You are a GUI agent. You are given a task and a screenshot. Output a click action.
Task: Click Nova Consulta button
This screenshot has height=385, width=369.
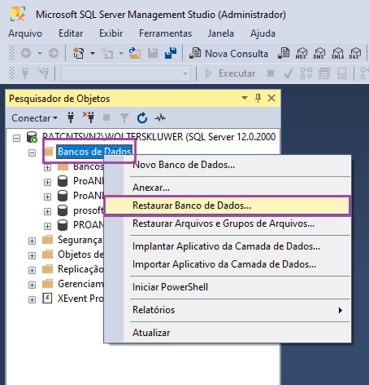228,53
